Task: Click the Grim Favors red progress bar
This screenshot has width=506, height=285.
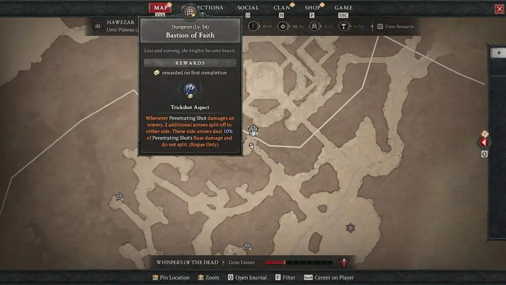Action: 298,262
